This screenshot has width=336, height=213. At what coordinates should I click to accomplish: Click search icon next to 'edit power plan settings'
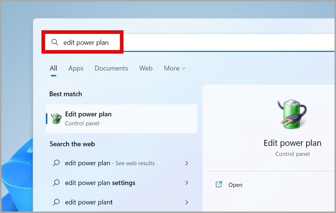coord(56,183)
